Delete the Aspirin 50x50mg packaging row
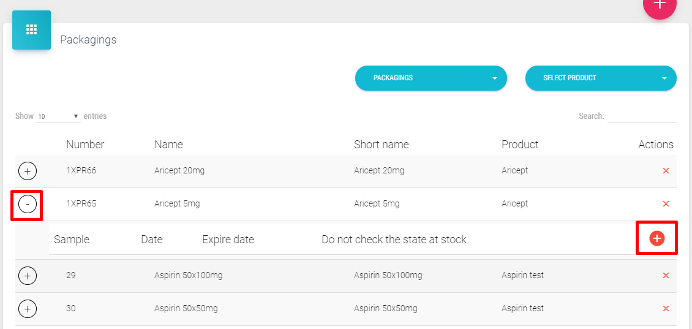This screenshot has height=329, width=692. pyautogui.click(x=666, y=309)
